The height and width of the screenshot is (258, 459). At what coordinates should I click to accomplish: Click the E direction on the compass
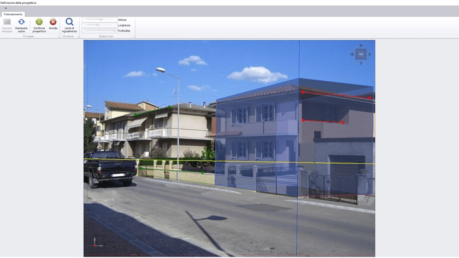click(370, 55)
